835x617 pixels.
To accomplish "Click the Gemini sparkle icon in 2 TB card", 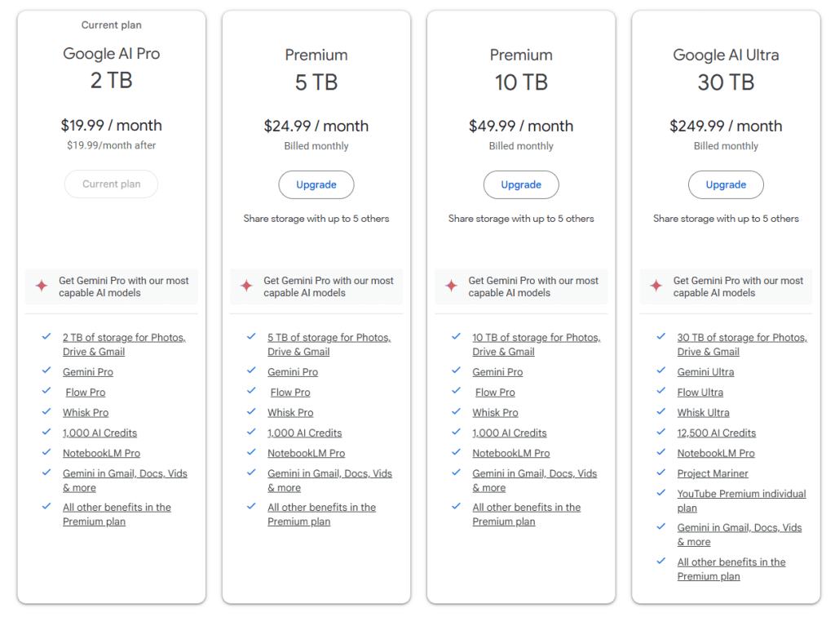I will pos(42,286).
